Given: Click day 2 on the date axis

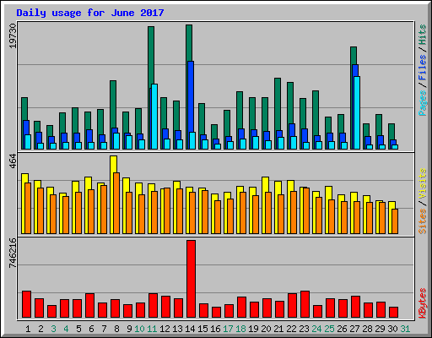Looking at the screenshot, I should point(40,329).
